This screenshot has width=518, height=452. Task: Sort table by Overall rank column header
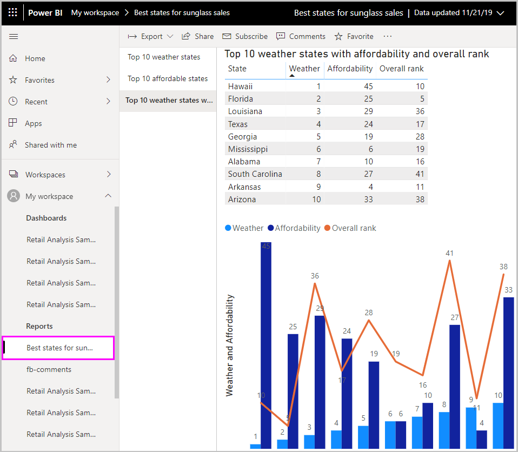[401, 69]
